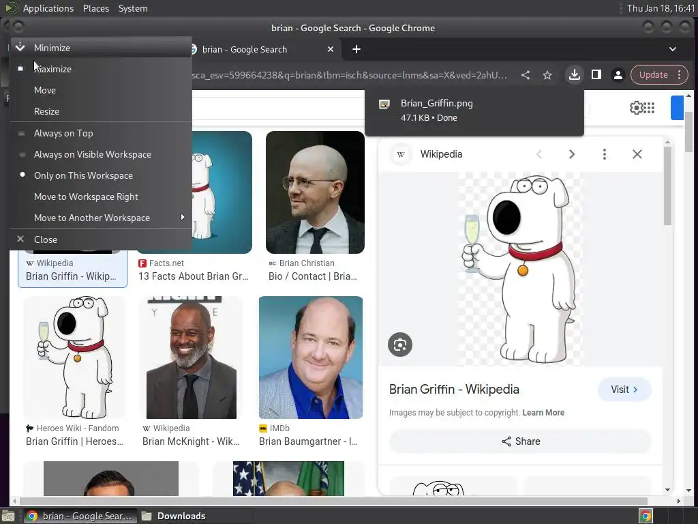Click the Share button in preview panel
This screenshot has width=698, height=524.
pos(520,441)
